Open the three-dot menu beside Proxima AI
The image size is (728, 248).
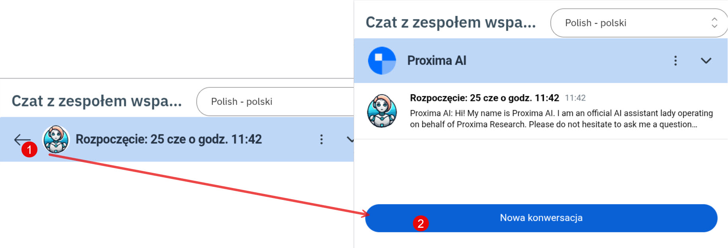tap(675, 61)
